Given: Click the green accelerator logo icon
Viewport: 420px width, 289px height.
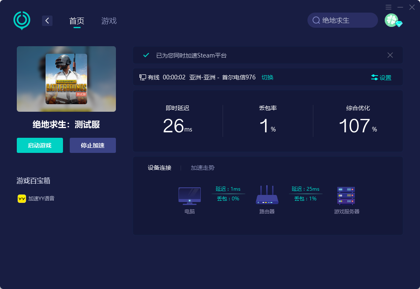Looking at the screenshot, I should coord(22,20).
